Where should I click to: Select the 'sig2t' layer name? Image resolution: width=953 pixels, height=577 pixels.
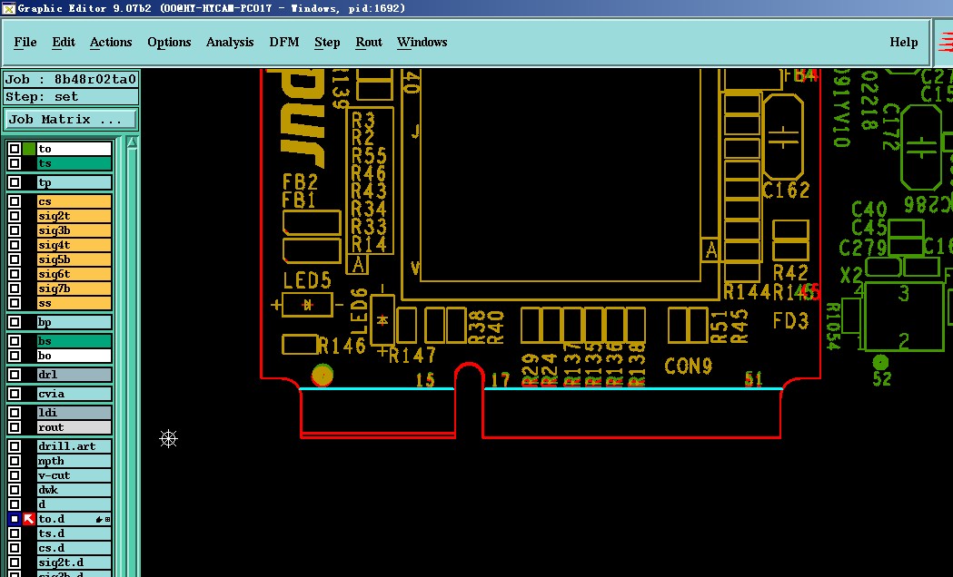click(x=74, y=216)
